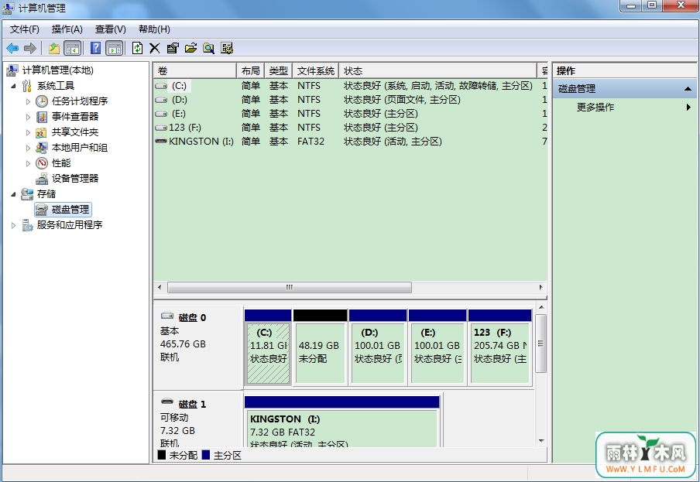Click the volume list scroll-left arrow

pyautogui.click(x=160, y=287)
